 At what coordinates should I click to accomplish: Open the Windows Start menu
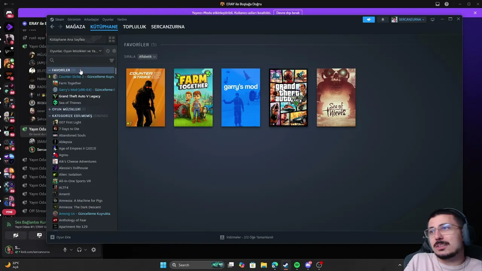point(163,265)
